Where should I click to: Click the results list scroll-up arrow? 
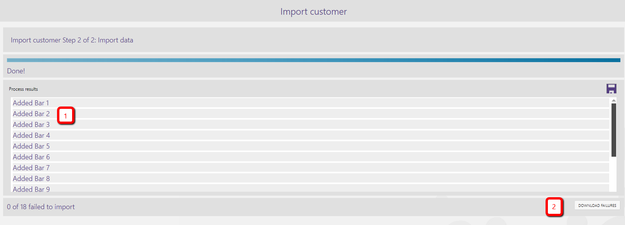tap(613, 100)
